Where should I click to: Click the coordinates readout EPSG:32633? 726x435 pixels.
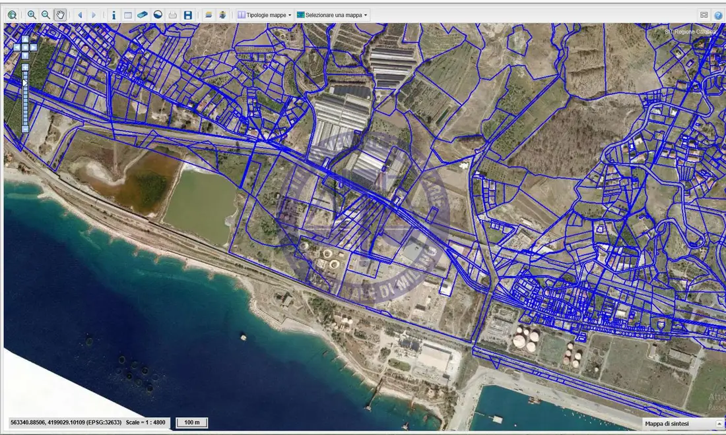[66, 422]
